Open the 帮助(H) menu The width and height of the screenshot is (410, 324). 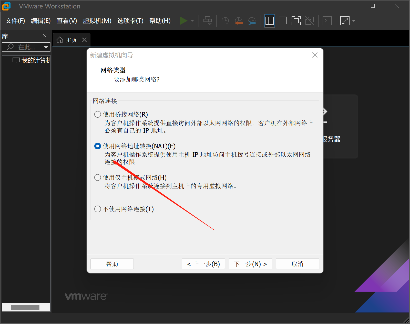(x=160, y=21)
